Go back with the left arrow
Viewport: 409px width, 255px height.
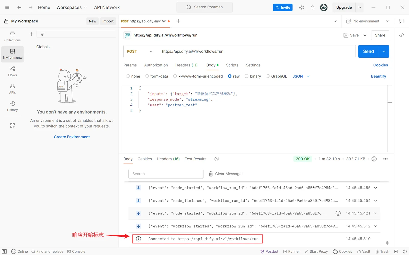(19, 7)
